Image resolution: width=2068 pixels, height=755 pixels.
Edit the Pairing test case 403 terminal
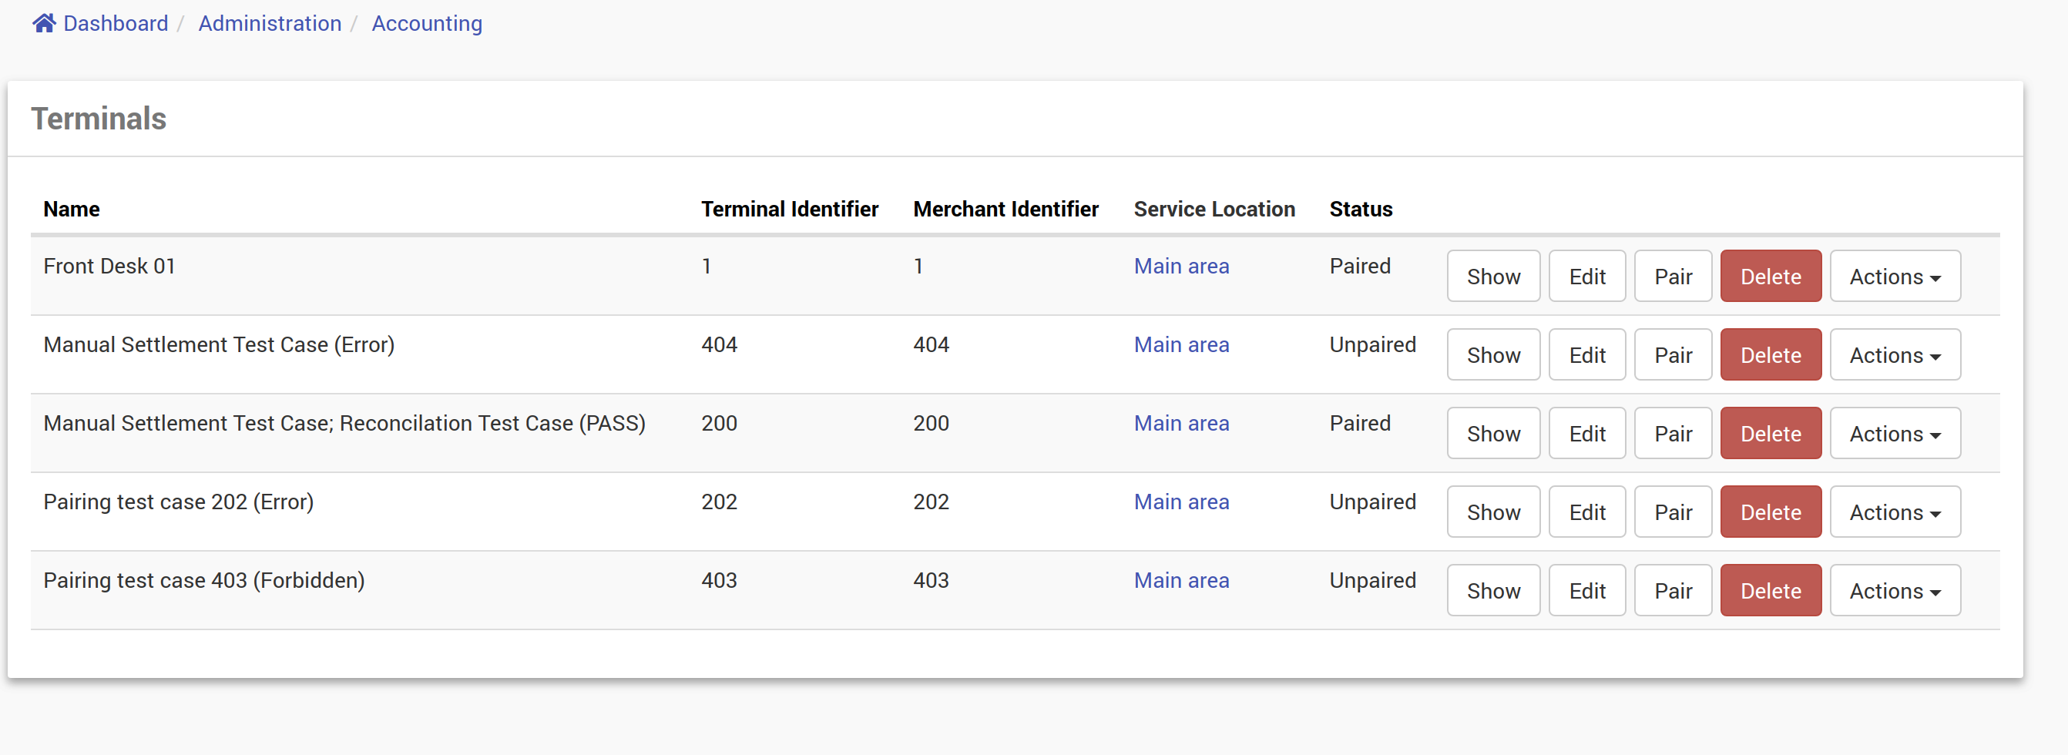(x=1586, y=592)
